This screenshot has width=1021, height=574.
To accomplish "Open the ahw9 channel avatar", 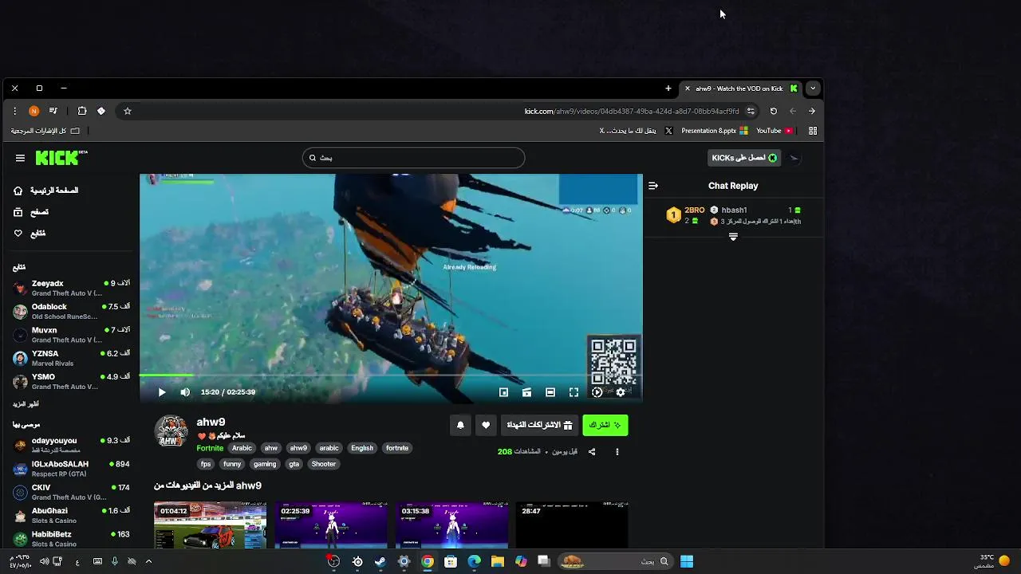I will click(x=171, y=431).
